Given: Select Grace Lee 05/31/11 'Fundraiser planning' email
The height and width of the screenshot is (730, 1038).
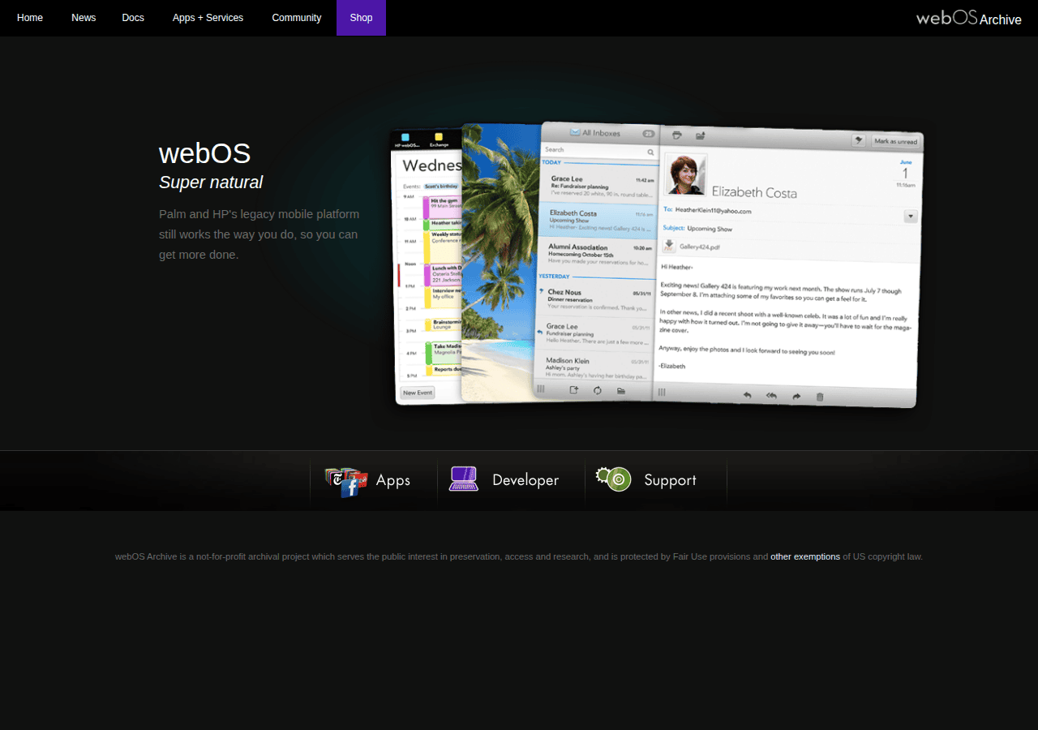Looking at the screenshot, I should (x=594, y=333).
